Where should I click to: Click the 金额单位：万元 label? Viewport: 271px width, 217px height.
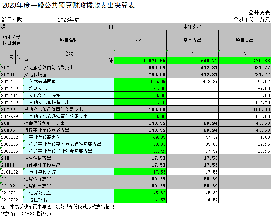tap(251, 19)
